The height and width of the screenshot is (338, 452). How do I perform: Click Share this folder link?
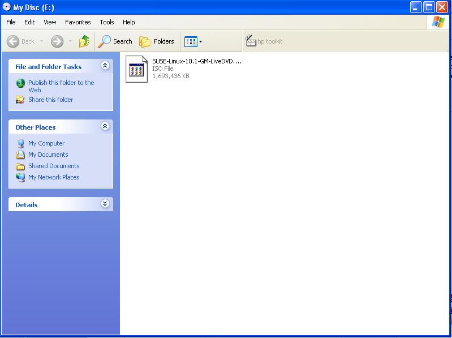point(51,100)
